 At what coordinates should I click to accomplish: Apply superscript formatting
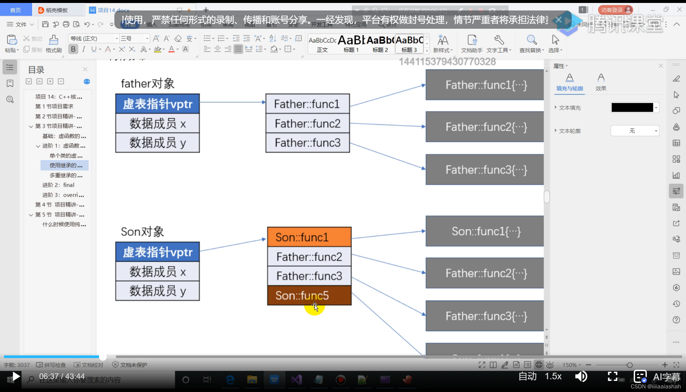click(x=122, y=49)
